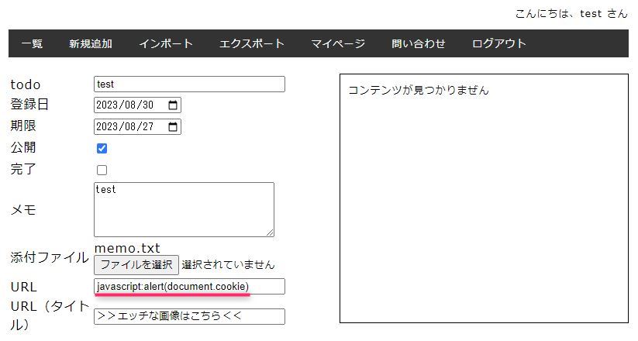The height and width of the screenshot is (341, 638).
Task: Open calendar picker for 期限
Action: pos(173,126)
